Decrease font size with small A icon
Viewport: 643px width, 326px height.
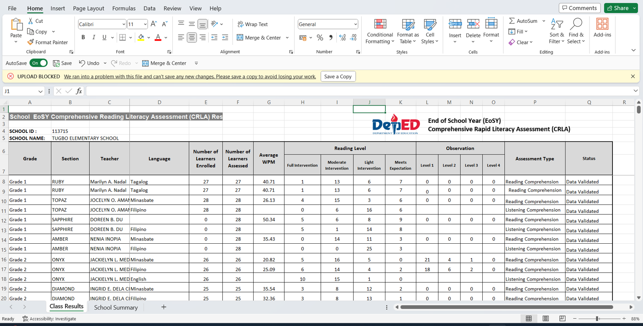click(164, 24)
